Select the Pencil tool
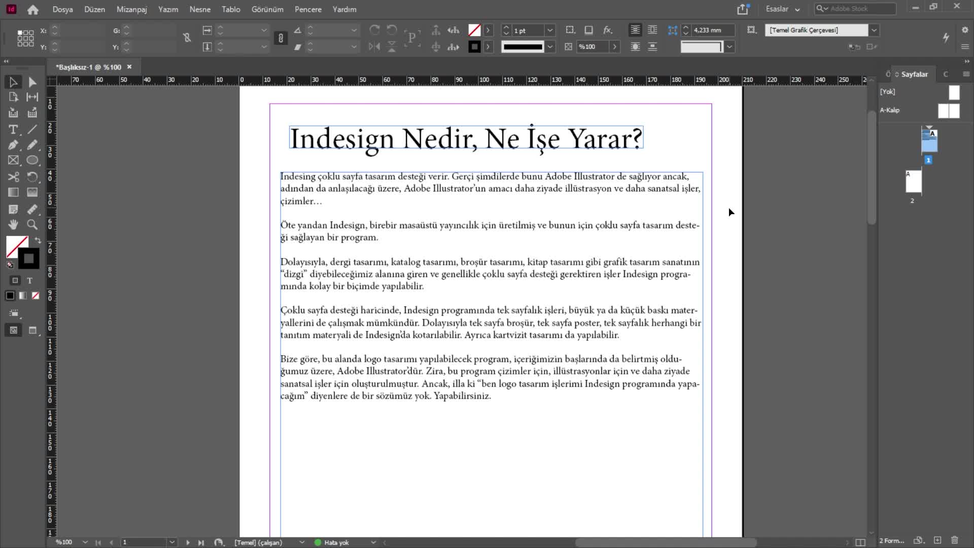974x548 pixels. [32, 145]
